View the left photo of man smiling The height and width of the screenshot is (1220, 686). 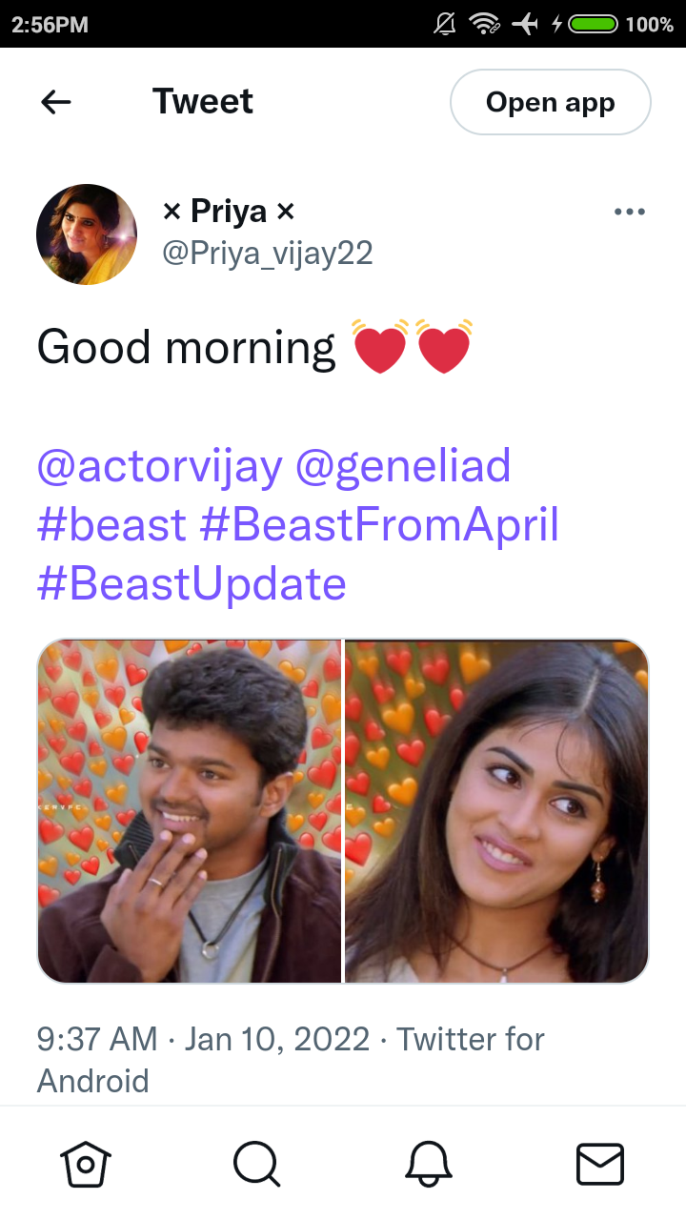click(189, 811)
